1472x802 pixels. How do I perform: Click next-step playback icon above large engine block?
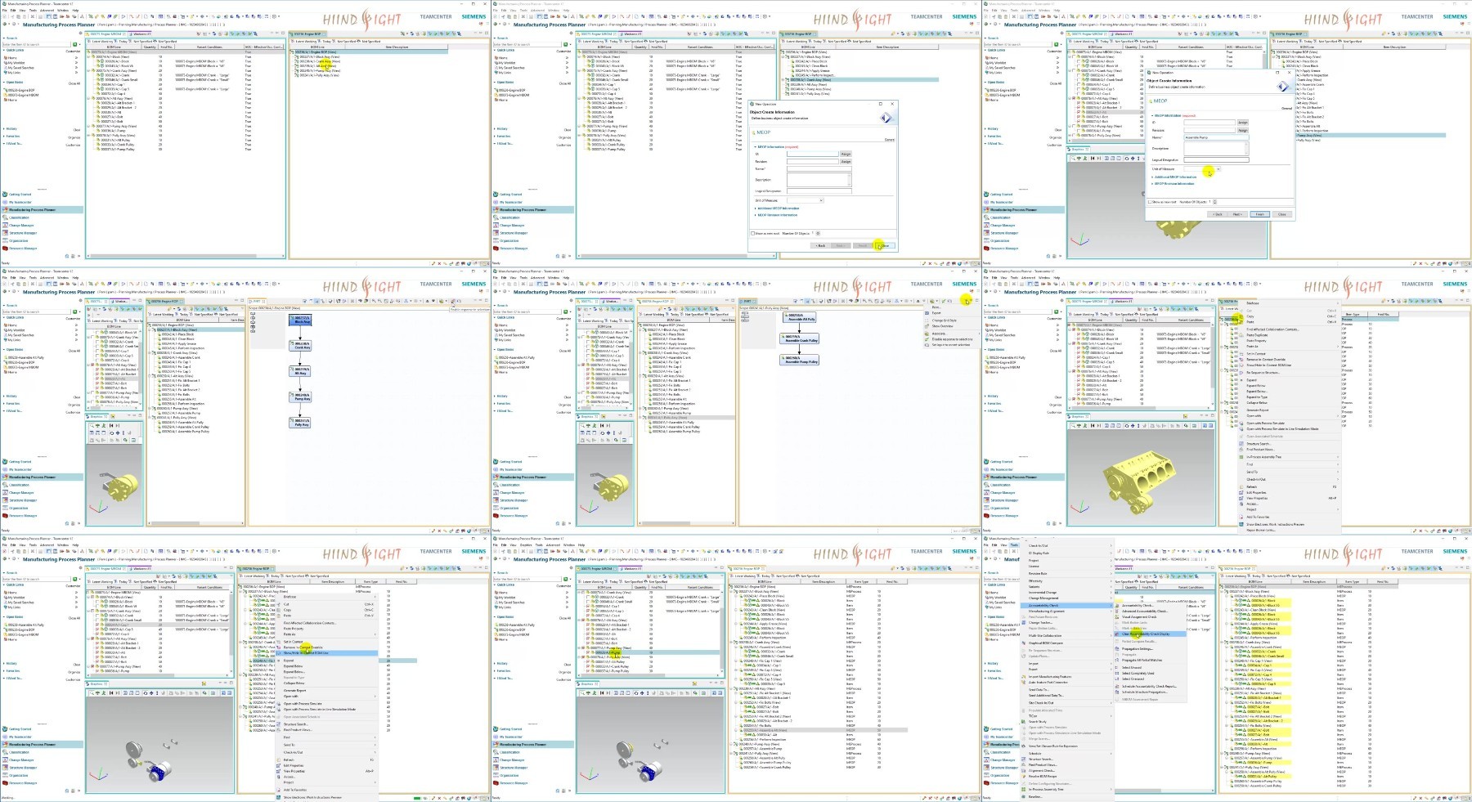(x=1099, y=425)
